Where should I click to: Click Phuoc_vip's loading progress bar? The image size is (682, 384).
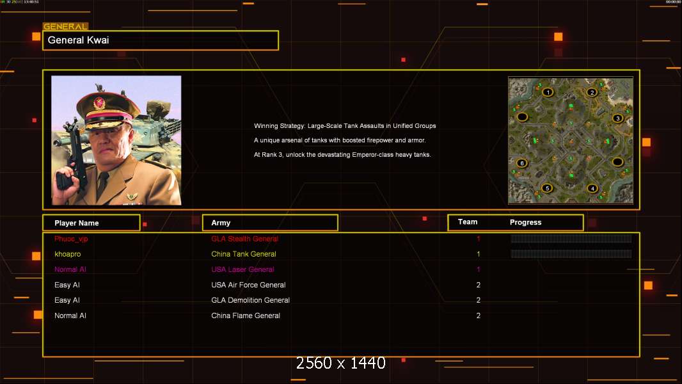click(x=571, y=238)
